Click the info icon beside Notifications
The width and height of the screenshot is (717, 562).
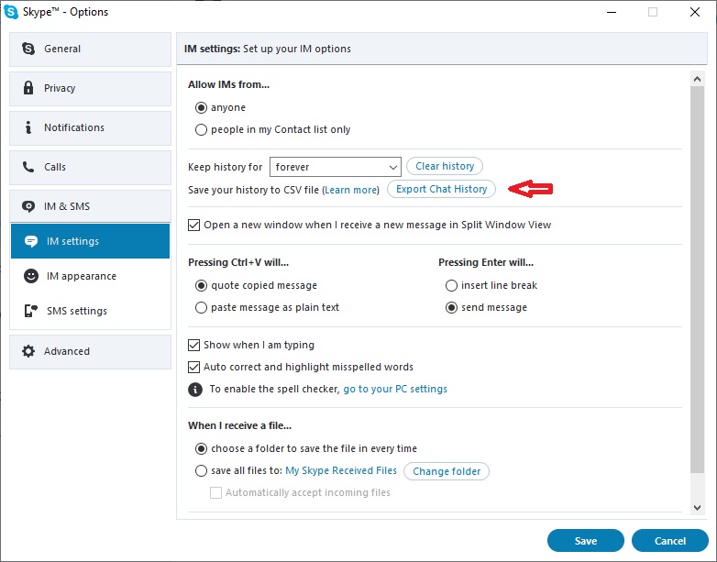point(28,127)
